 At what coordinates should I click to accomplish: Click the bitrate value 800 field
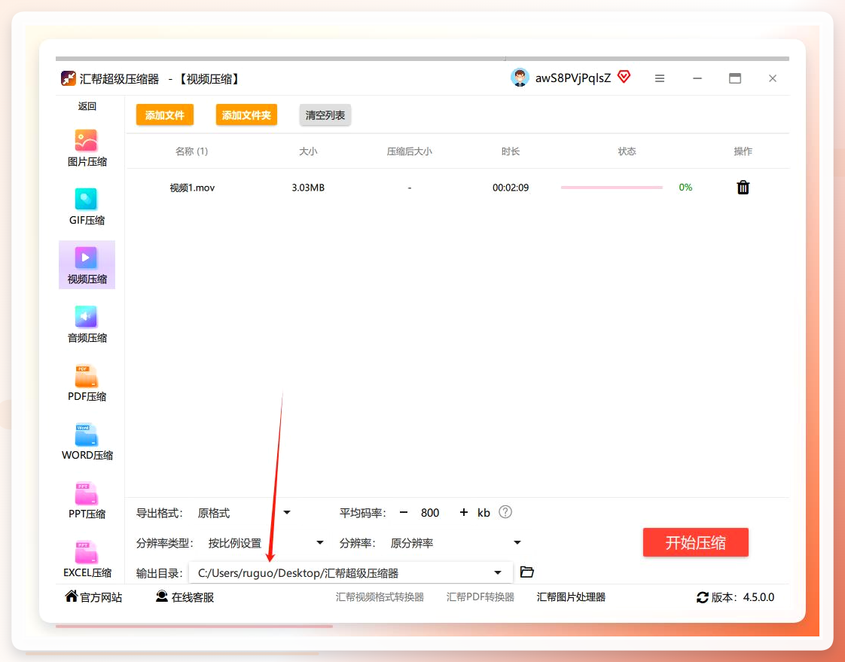tap(430, 513)
